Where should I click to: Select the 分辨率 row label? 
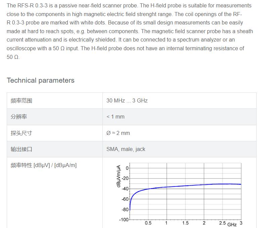(x=19, y=117)
